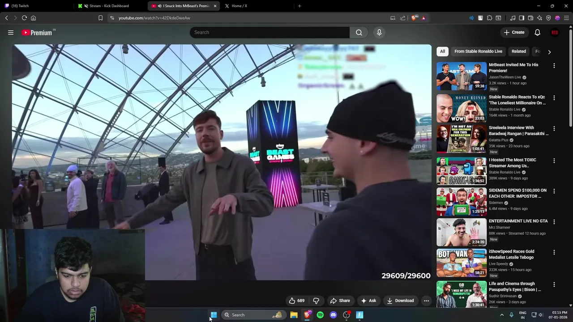Open options for 'MrBeast Invited Me To His Premiere!'
This screenshot has height=322, width=573.
[554, 66]
